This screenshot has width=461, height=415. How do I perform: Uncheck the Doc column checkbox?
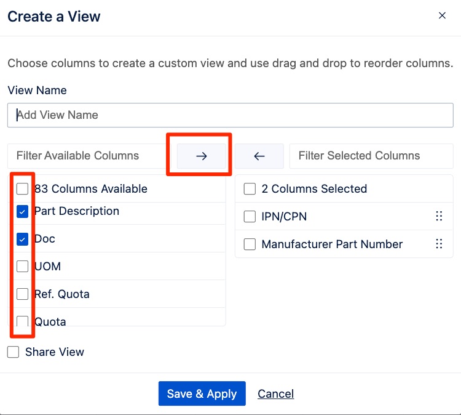point(23,239)
